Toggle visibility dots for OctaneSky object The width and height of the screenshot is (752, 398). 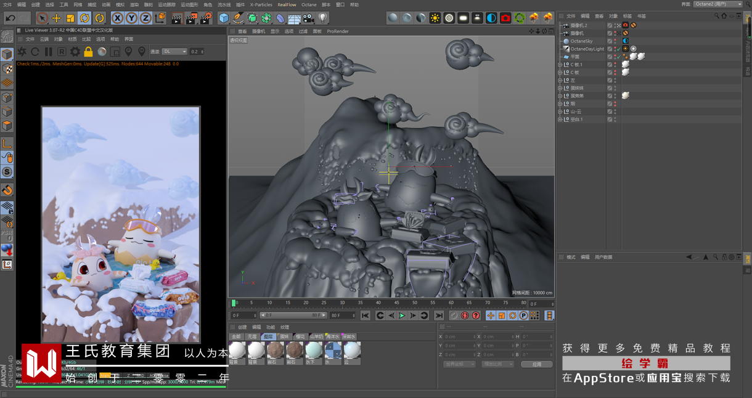click(615, 41)
